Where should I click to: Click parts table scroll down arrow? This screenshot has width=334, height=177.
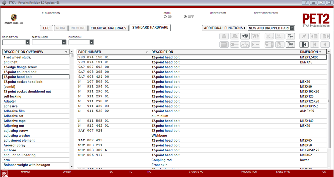pos(329,167)
